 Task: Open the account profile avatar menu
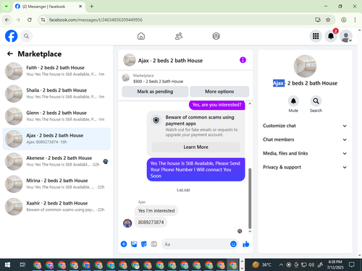[346, 36]
